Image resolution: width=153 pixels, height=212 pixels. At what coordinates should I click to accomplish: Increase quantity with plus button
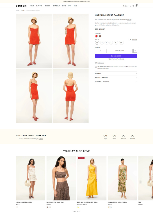[104, 51]
